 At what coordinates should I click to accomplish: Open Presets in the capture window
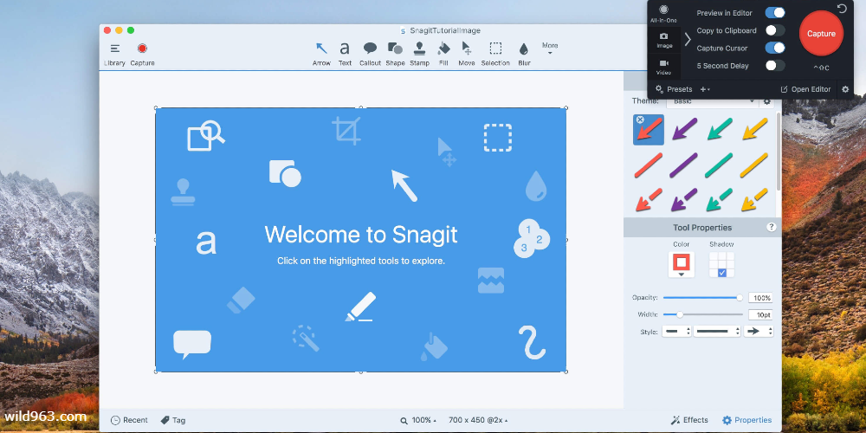pos(673,89)
